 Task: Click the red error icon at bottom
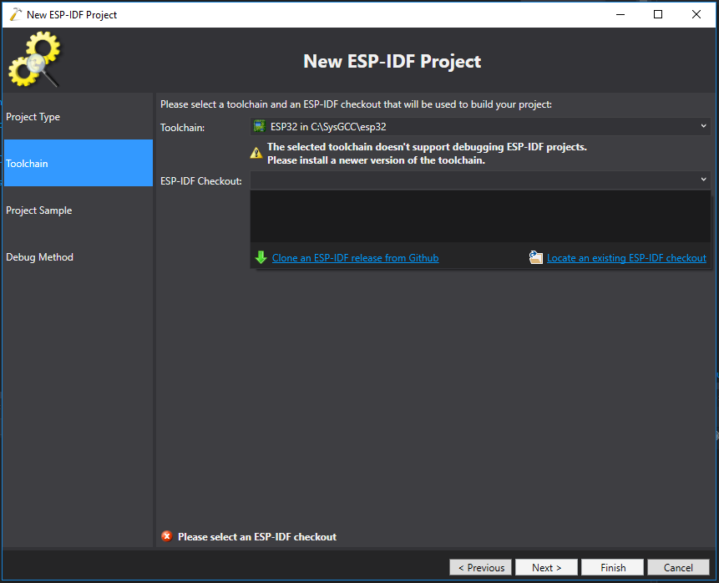click(167, 536)
